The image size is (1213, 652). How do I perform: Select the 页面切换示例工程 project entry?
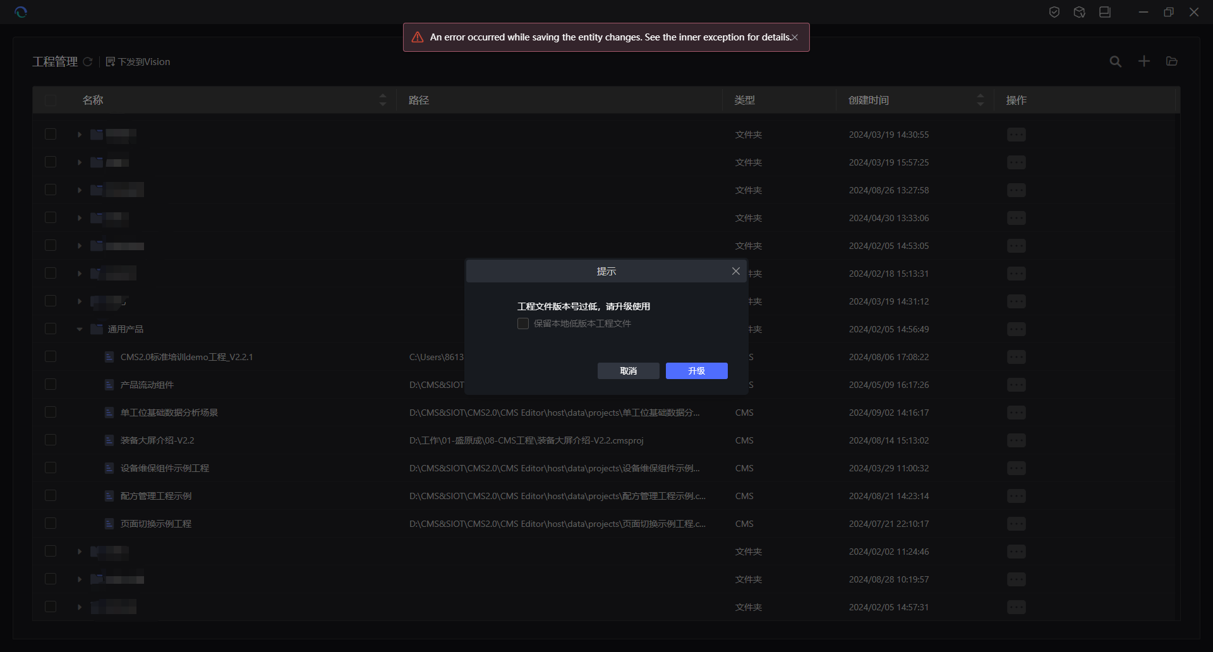tap(155, 524)
